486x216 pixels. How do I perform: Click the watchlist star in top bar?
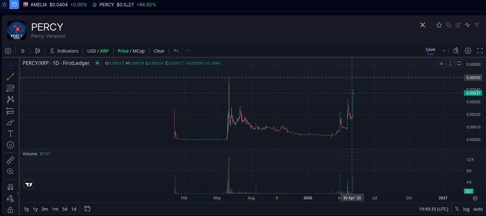pos(4,4)
